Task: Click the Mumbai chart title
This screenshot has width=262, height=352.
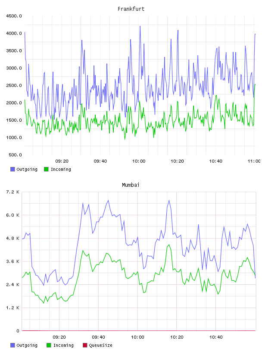Action: (x=131, y=185)
